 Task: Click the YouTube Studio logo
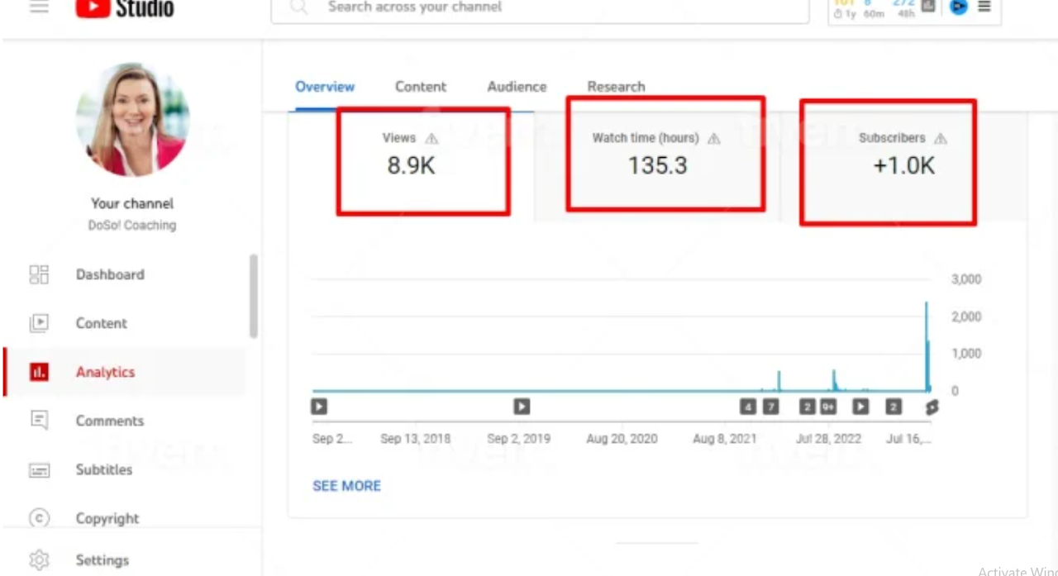pyautogui.click(x=125, y=8)
